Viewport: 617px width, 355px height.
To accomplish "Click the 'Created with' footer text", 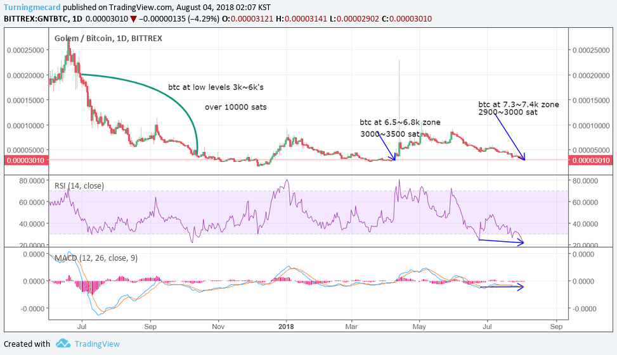I will [x=27, y=344].
